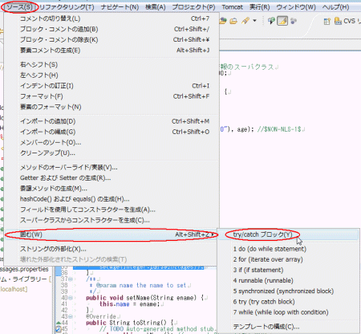The height and width of the screenshot is (334, 361).
Task: Collapse the Javadoc fold at line 37
Action: point(71,279)
